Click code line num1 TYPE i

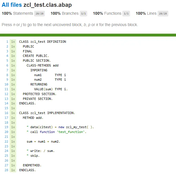pyautogui.click(x=50, y=75)
